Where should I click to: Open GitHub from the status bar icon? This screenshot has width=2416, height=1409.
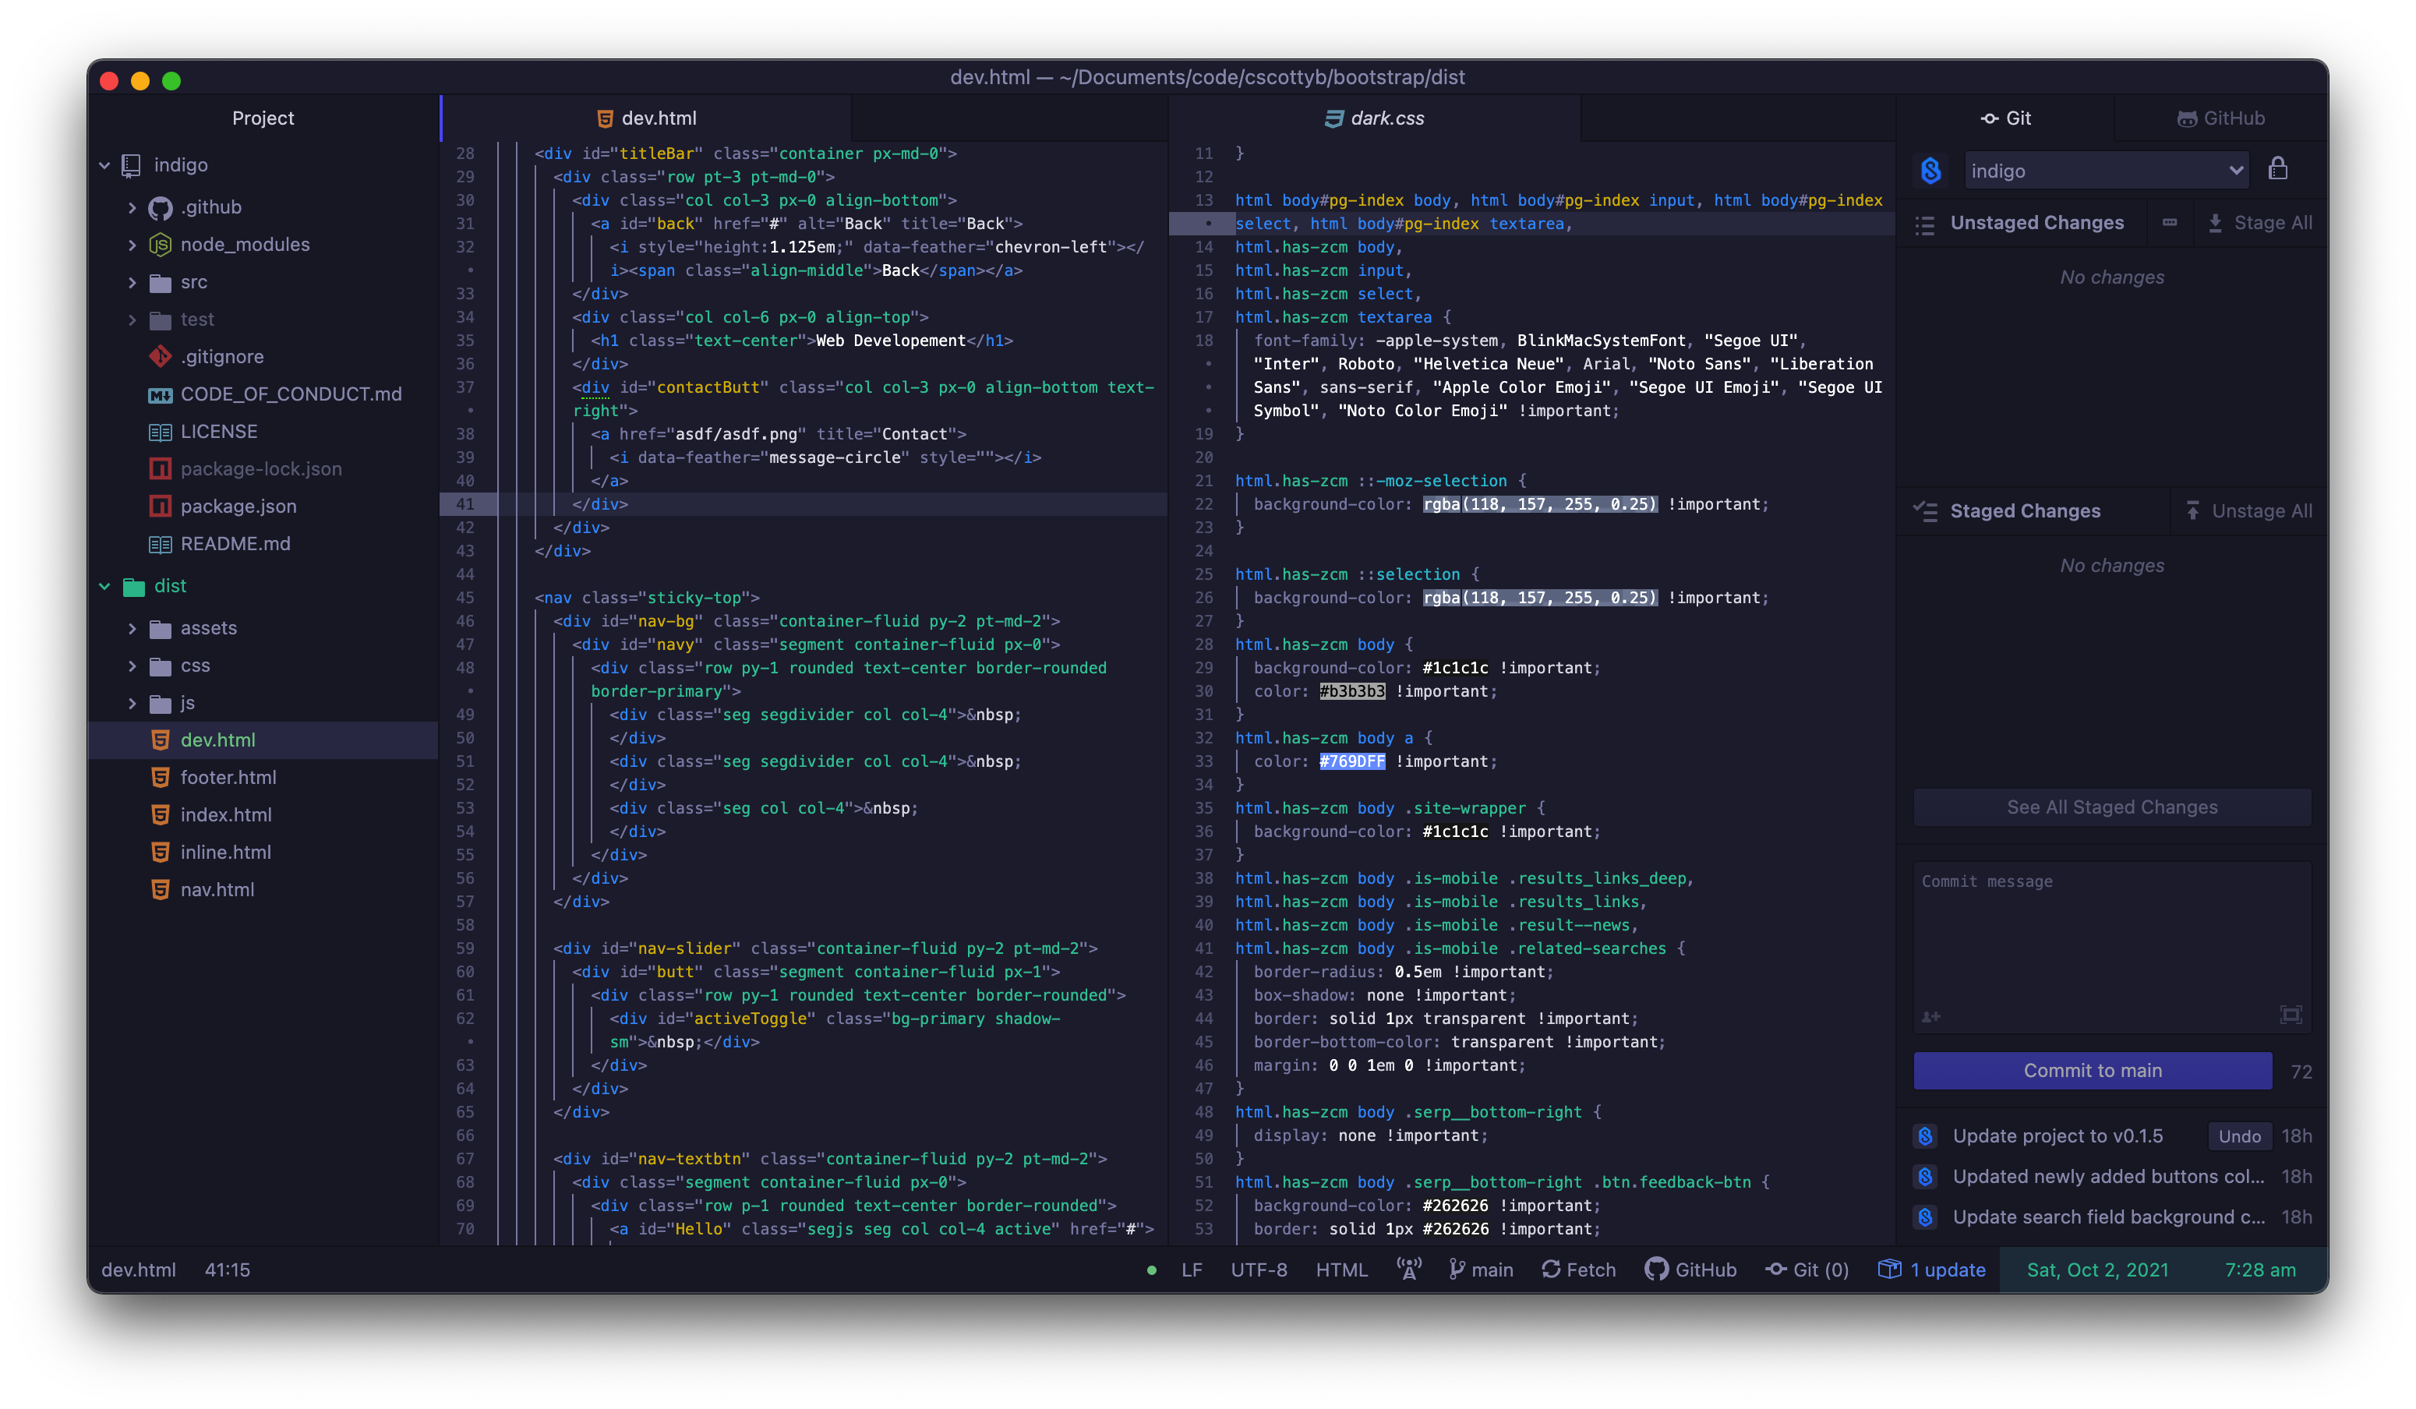(x=1655, y=1269)
